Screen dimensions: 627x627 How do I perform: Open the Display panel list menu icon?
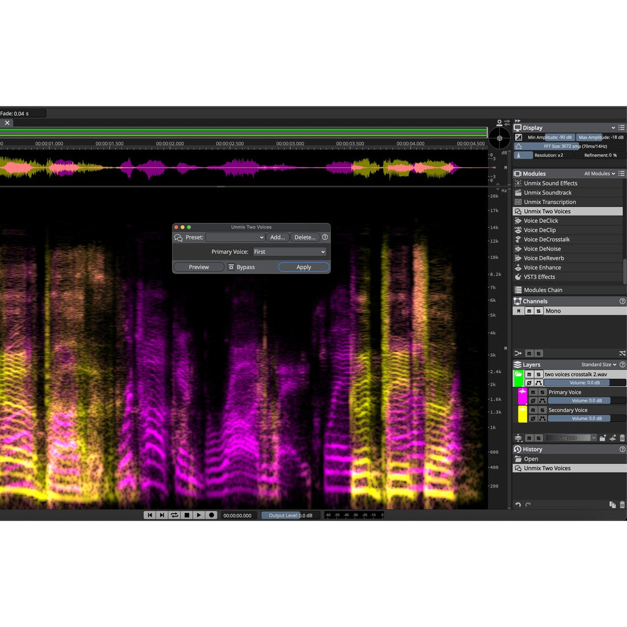point(621,127)
